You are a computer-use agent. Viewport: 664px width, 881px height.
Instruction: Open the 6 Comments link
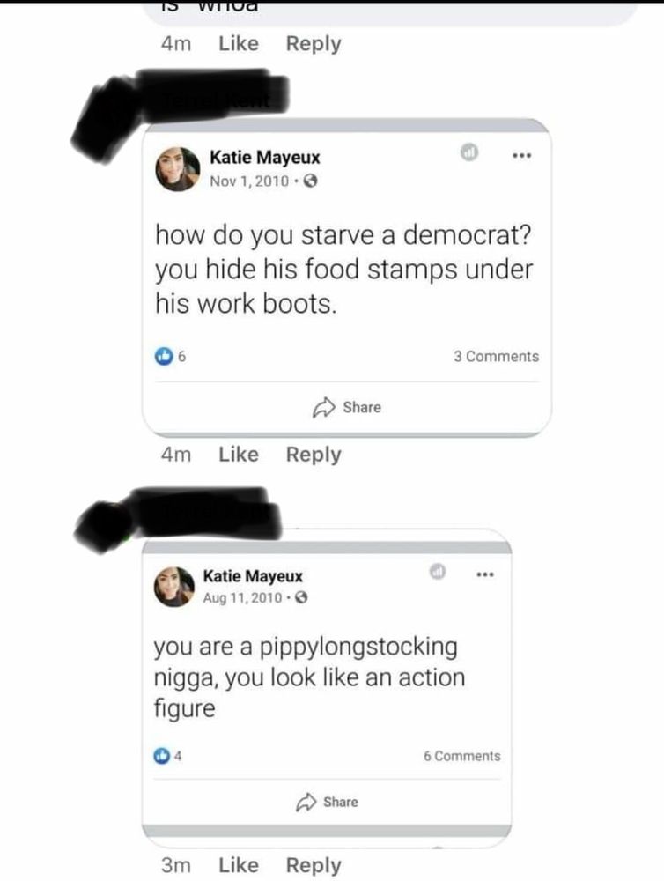(461, 756)
